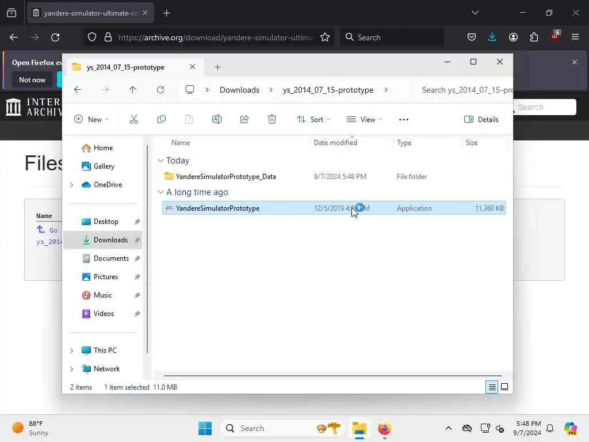
Task: Click the navigation pane vertical scrollbar
Action: coord(147,249)
